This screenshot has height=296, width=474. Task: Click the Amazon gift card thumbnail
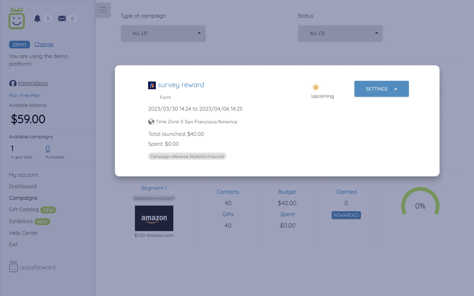154,218
